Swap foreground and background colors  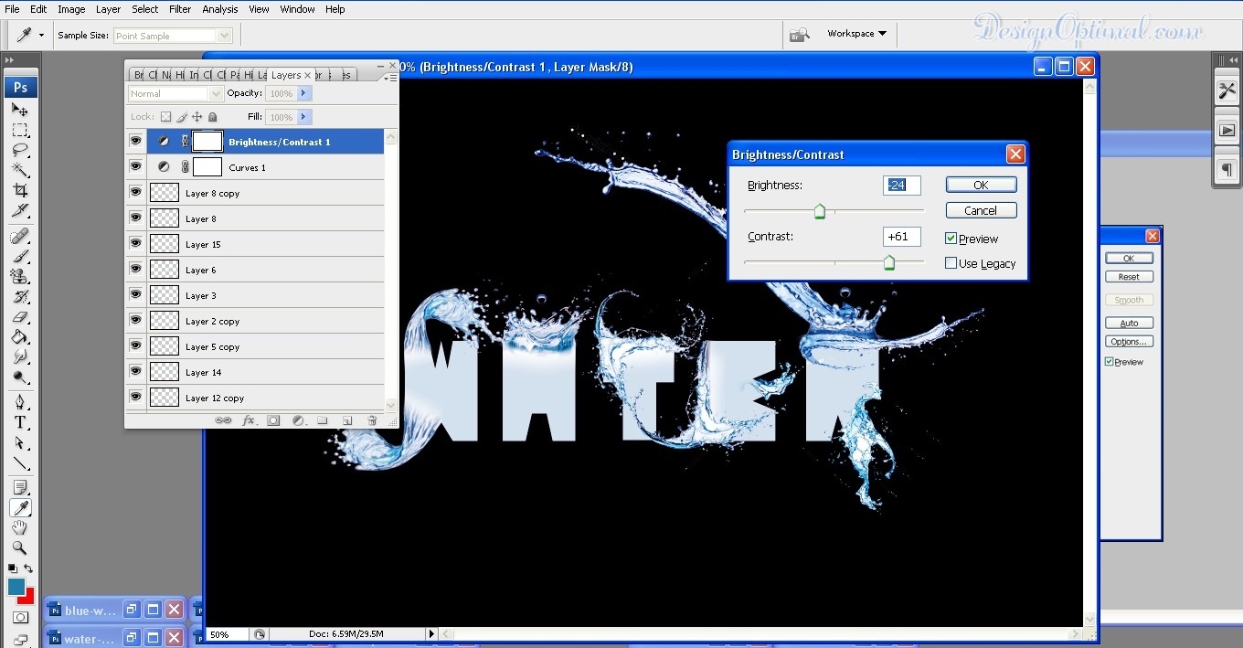coord(28,568)
